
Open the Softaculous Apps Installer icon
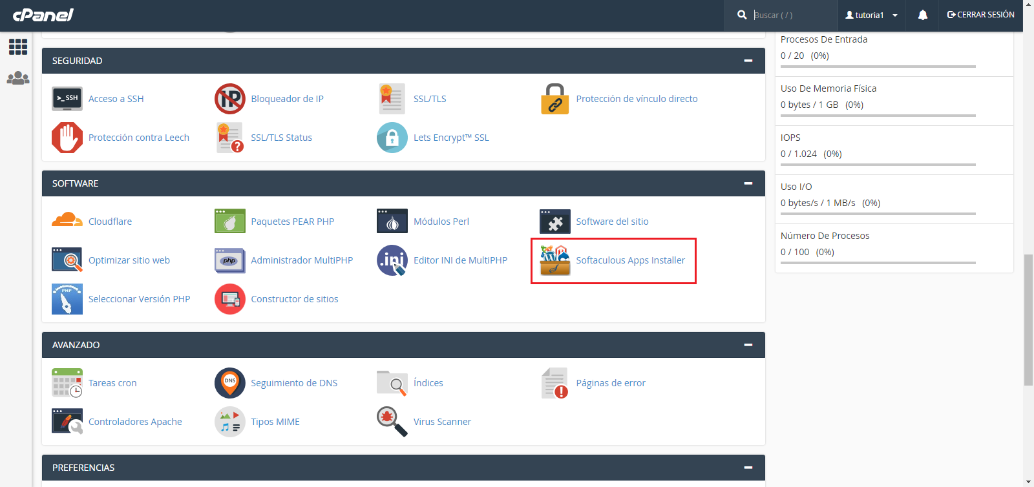pyautogui.click(x=555, y=260)
